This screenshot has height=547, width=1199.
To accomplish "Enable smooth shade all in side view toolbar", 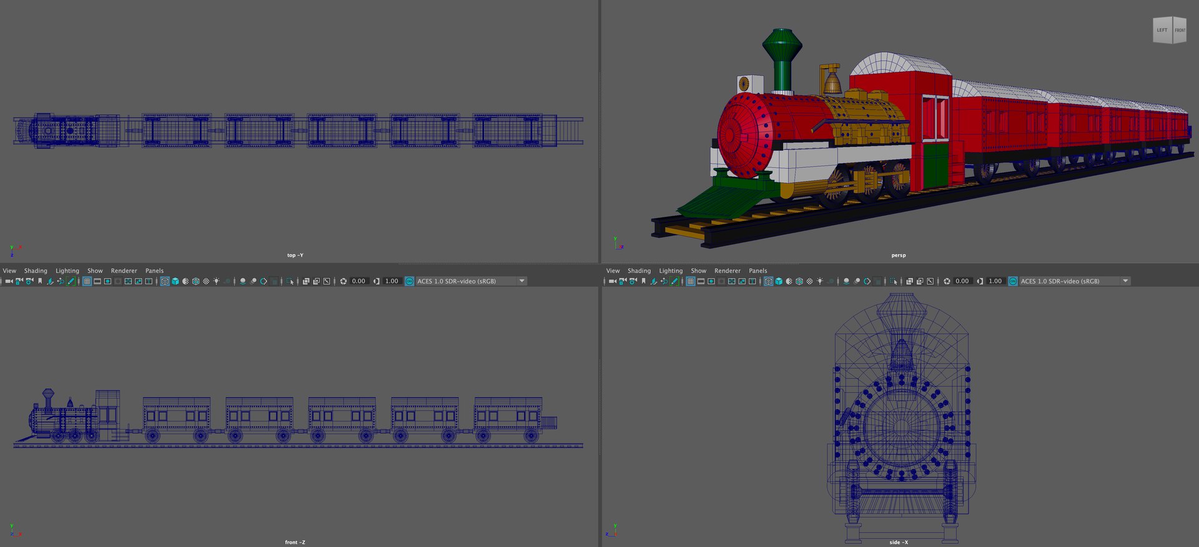I will tap(779, 281).
